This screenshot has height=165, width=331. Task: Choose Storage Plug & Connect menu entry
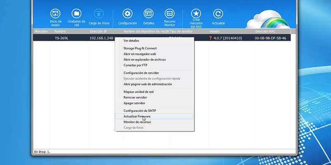pyautogui.click(x=140, y=48)
